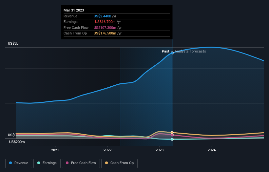Toggle the Free Cash Flow legend button
Viewport: 269px width, 172px height.
click(x=81, y=163)
